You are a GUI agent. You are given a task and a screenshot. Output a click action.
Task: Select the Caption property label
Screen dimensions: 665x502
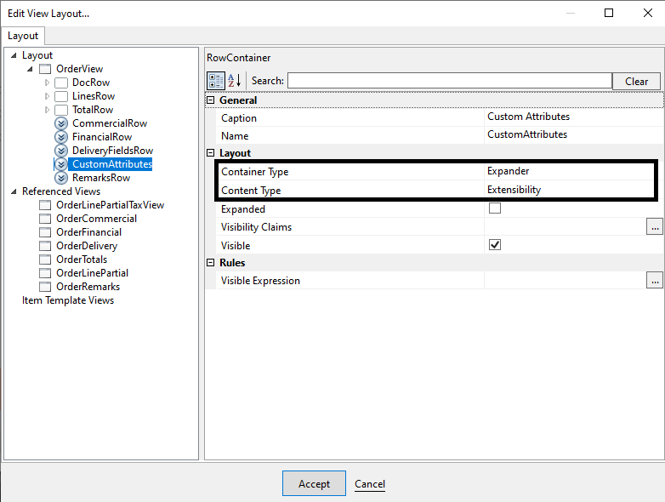click(x=239, y=118)
